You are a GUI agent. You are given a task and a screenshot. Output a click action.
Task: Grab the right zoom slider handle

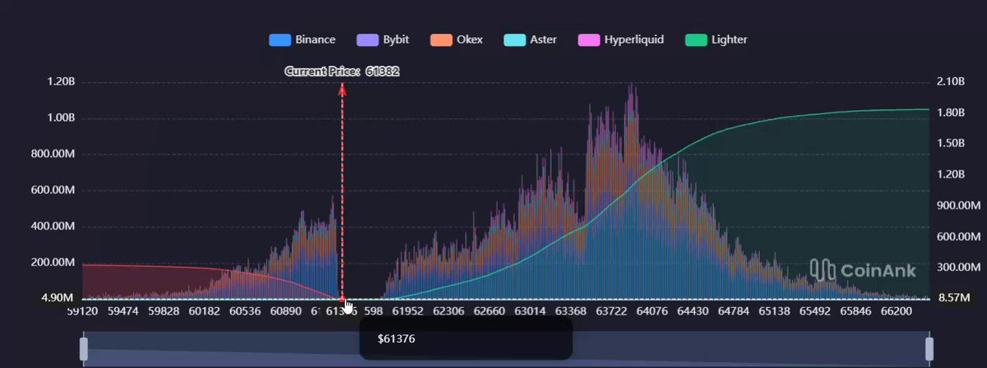click(930, 348)
